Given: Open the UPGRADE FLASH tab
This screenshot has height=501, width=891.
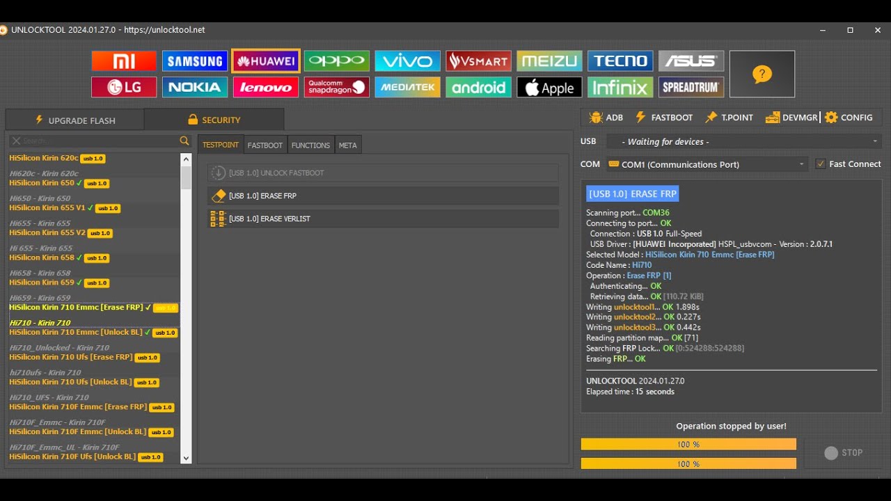Looking at the screenshot, I should [x=75, y=120].
